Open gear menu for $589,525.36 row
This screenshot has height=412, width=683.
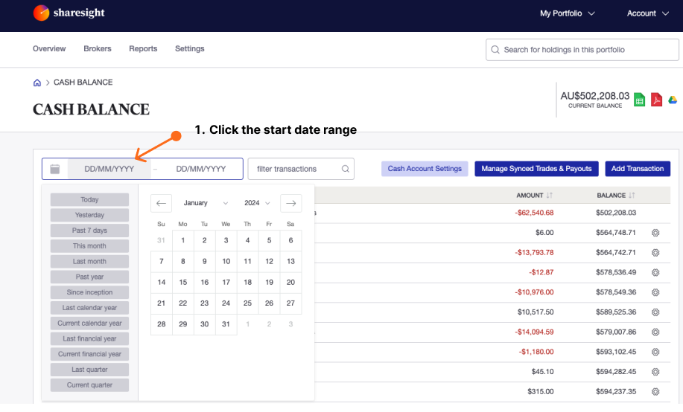click(x=655, y=312)
